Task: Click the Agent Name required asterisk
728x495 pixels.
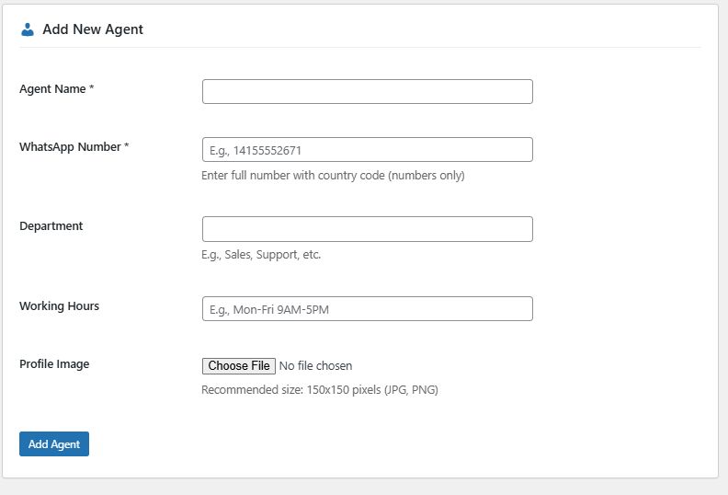Action: click(x=92, y=89)
